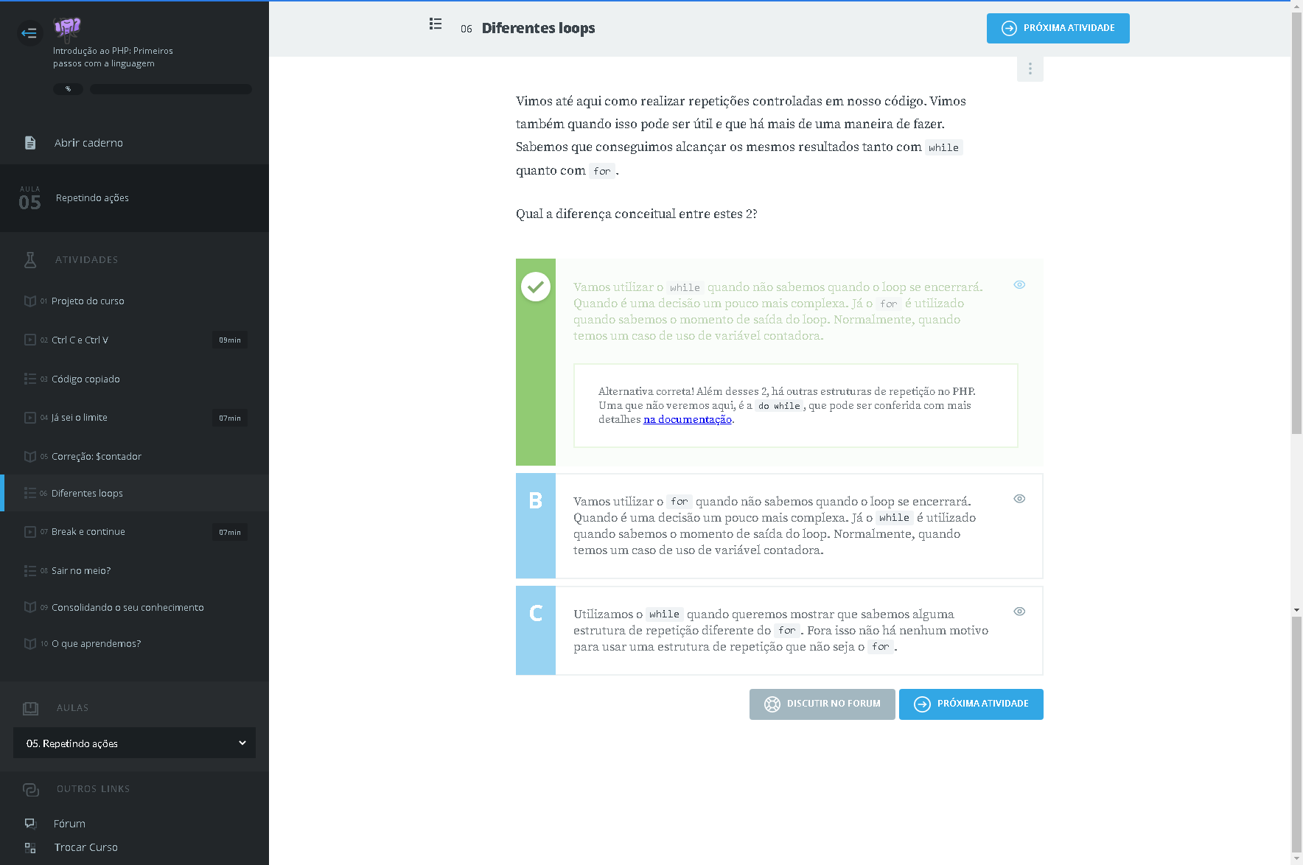
Task: Click the page vertical scrollbar
Action: coord(1296,295)
